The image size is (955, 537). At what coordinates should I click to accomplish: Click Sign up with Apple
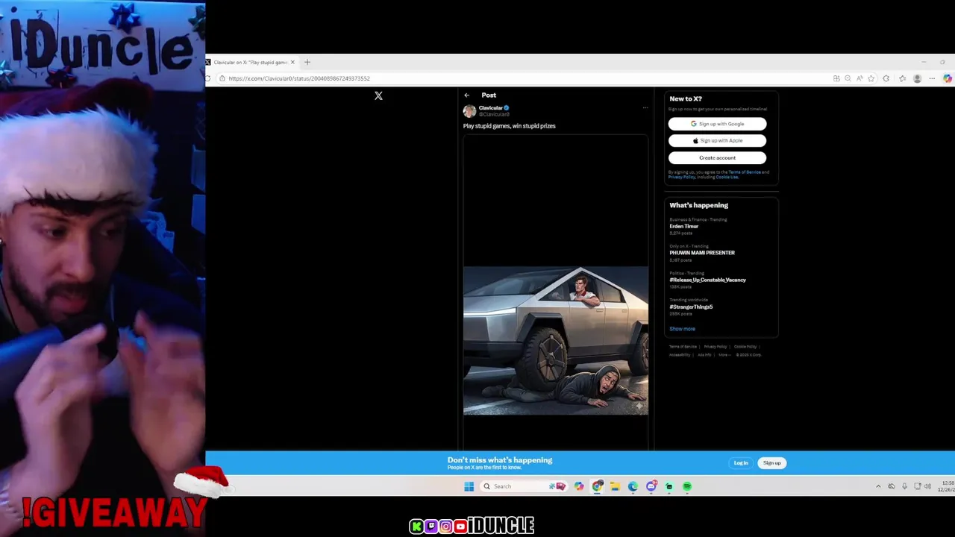(x=717, y=140)
